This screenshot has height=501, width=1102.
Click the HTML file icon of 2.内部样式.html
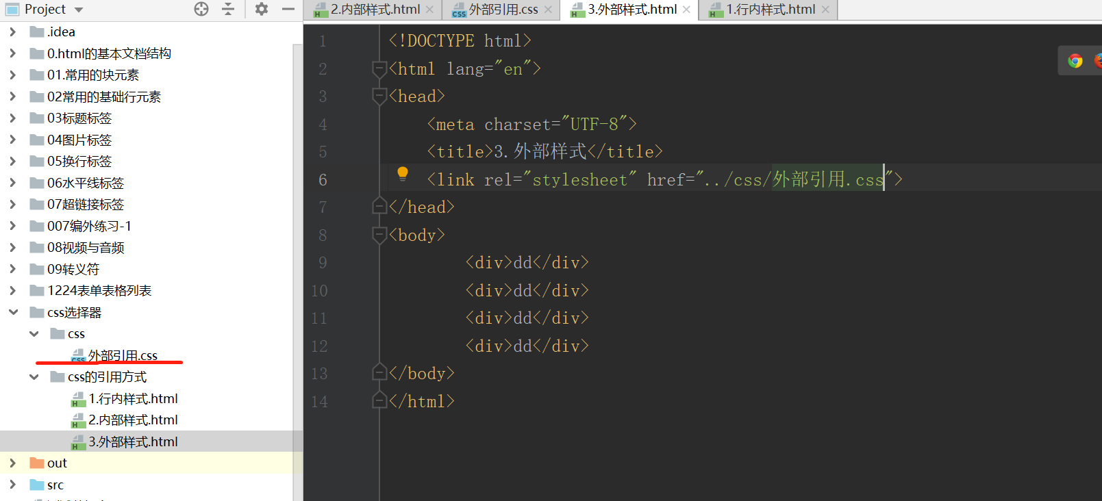coord(78,420)
